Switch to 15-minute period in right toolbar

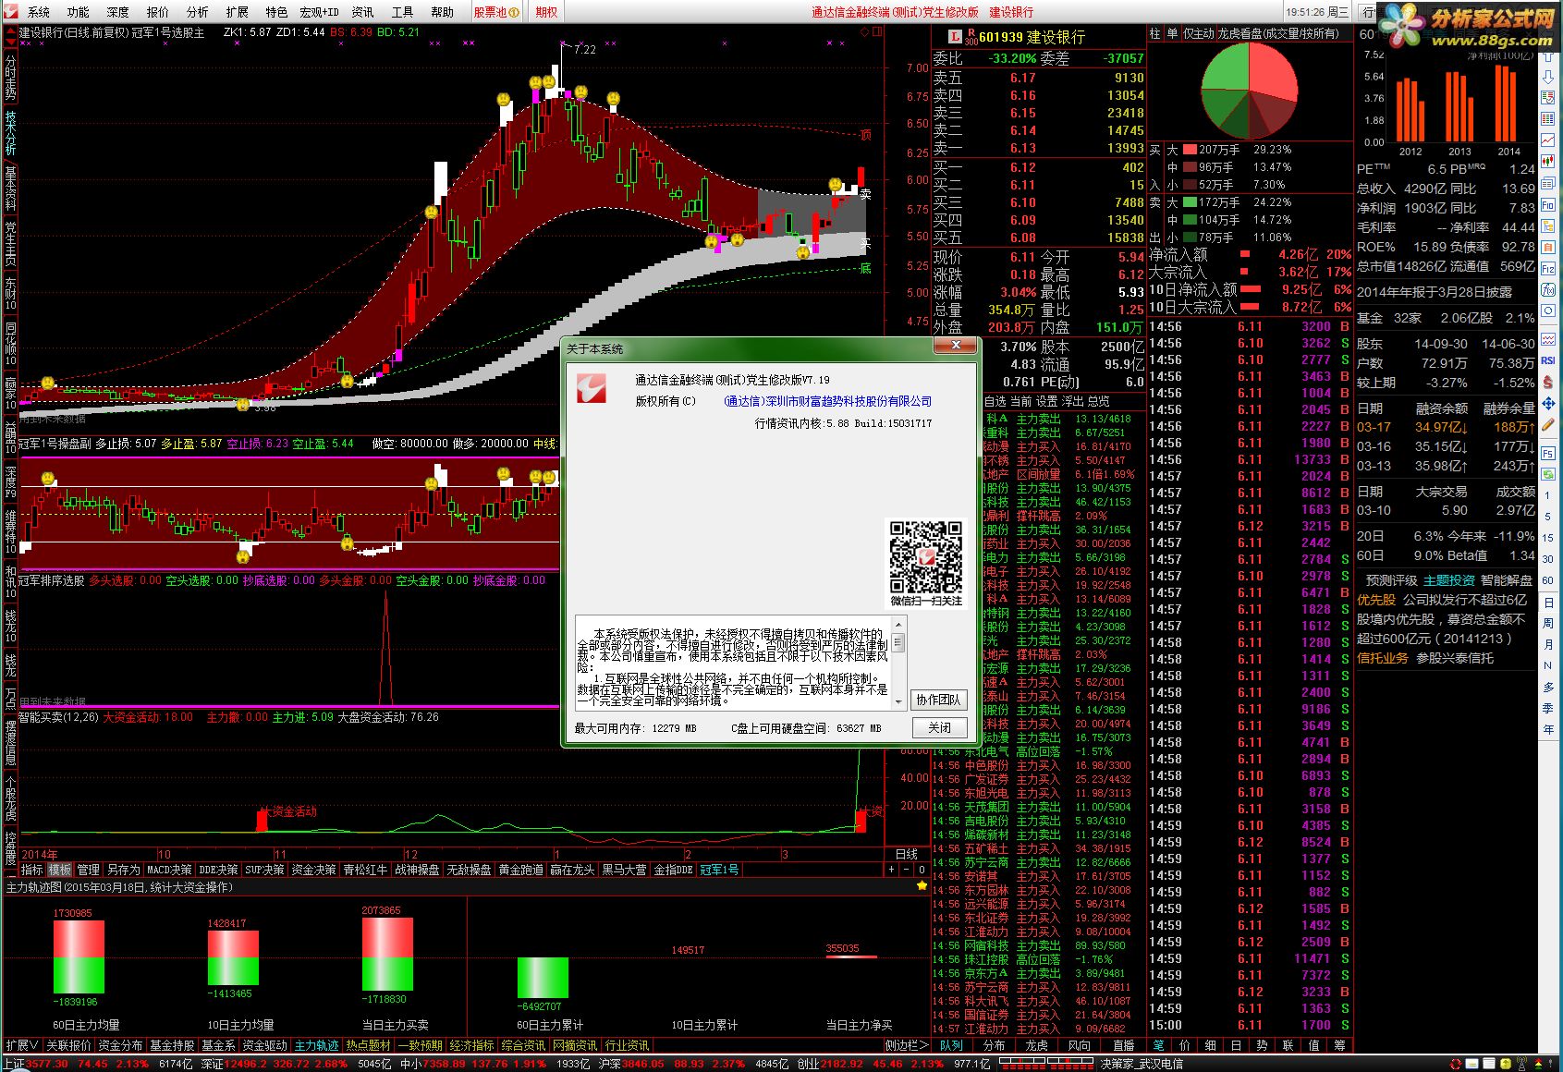[1548, 537]
